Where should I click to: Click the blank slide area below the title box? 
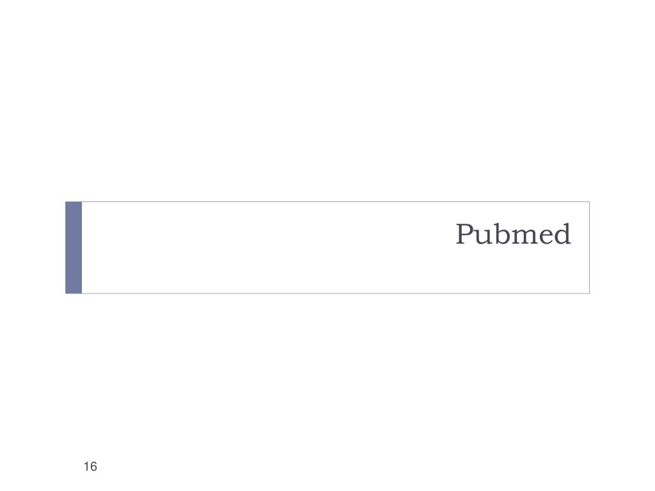pyautogui.click(x=327, y=376)
